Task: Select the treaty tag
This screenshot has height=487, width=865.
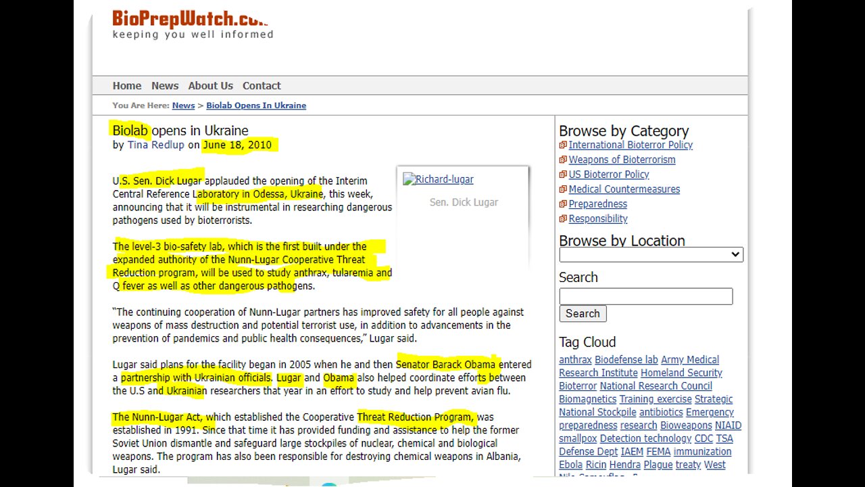Action: 688,465
